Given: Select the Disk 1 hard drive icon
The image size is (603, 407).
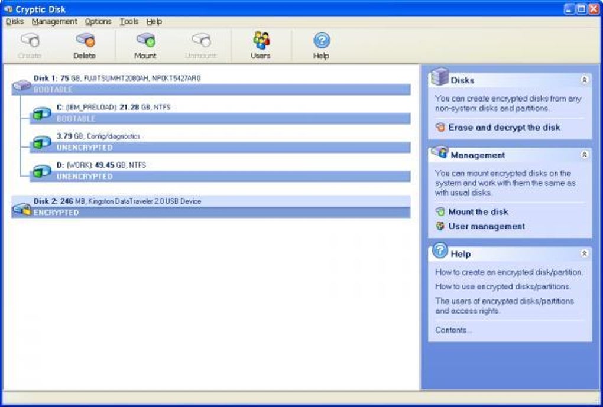Looking at the screenshot, I should [22, 85].
